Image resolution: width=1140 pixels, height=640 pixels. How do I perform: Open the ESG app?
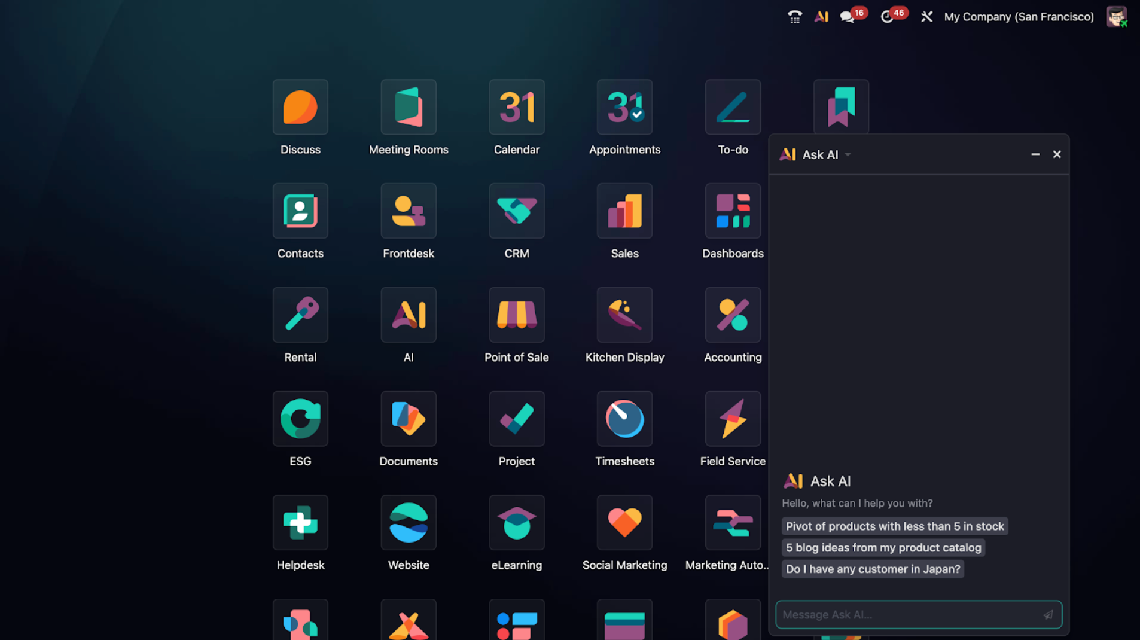300,419
